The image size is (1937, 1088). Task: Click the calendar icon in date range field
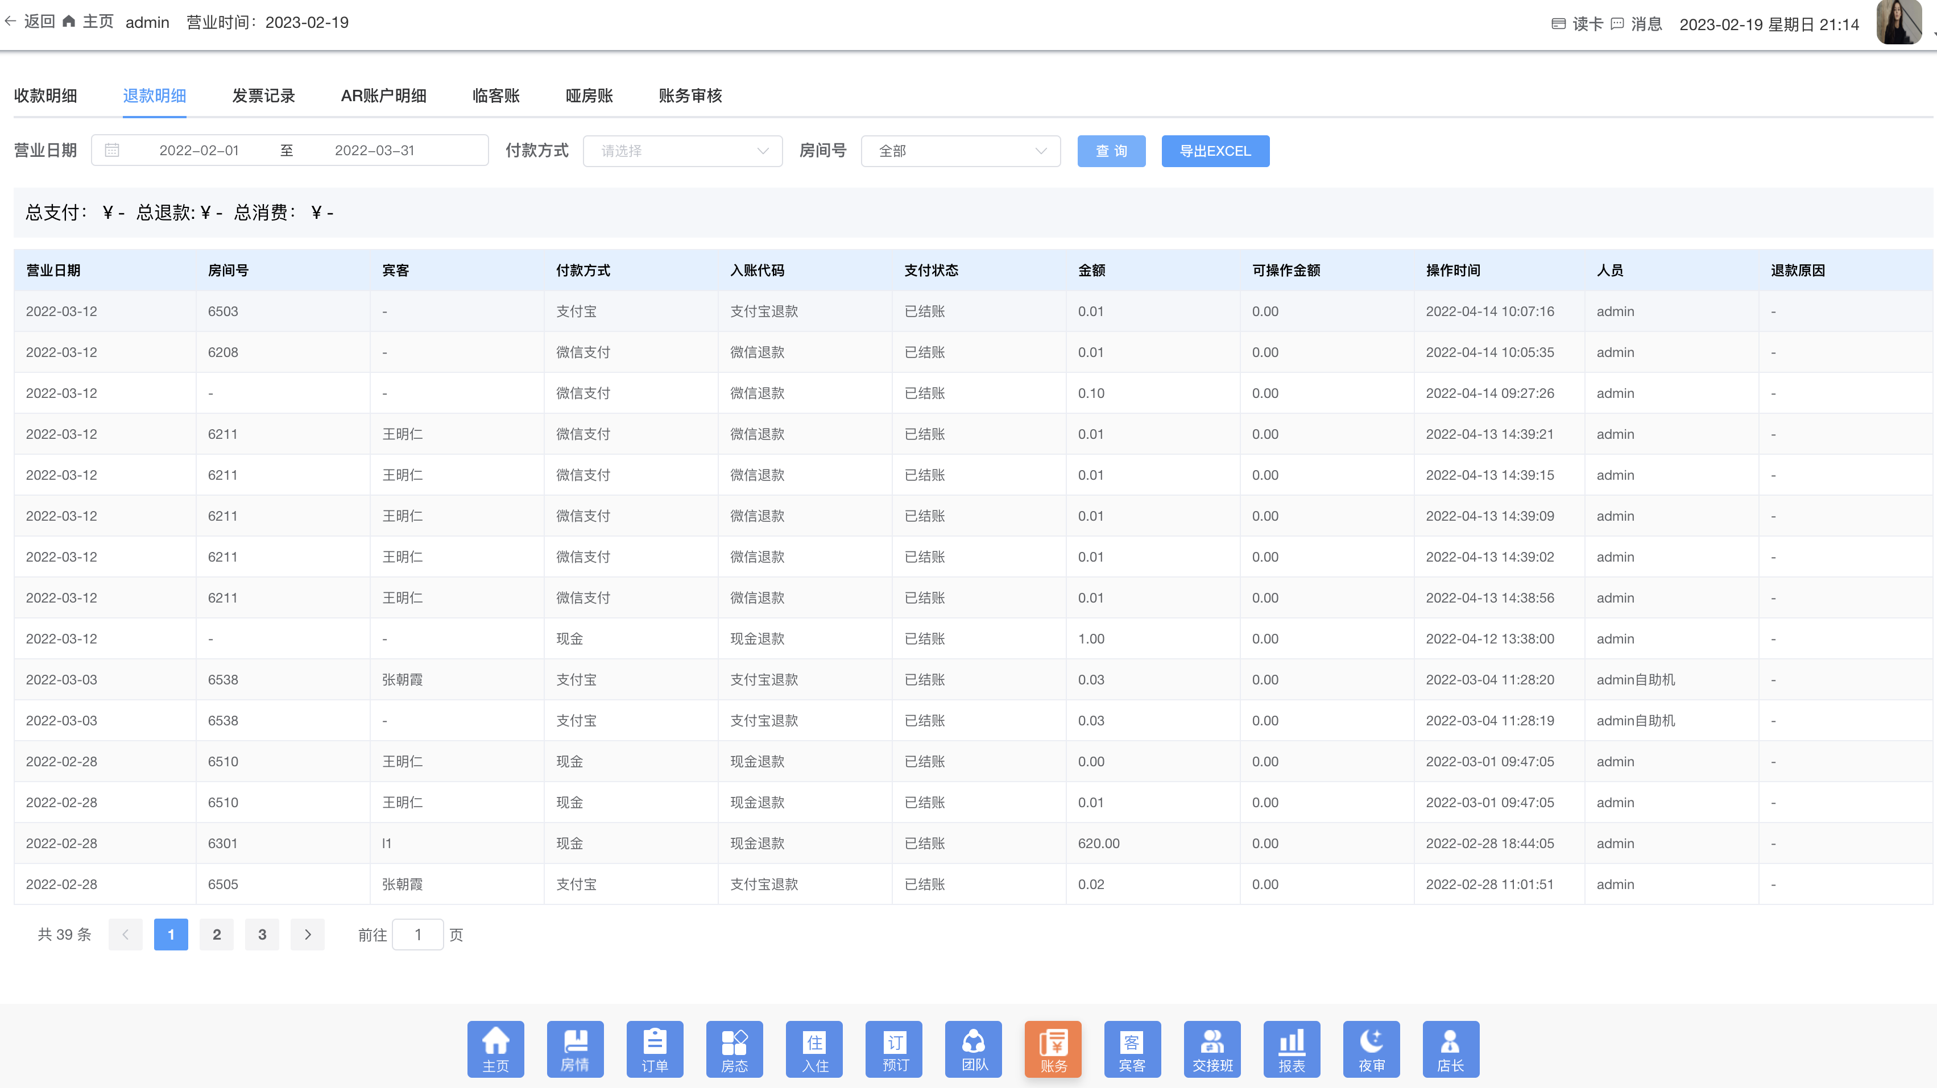[x=112, y=150]
